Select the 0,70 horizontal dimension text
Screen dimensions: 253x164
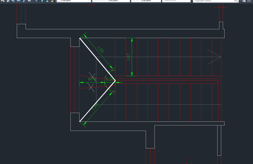point(92,79)
